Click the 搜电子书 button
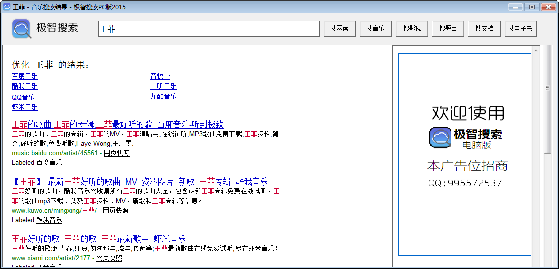The width and height of the screenshot is (559, 269). 520,29
